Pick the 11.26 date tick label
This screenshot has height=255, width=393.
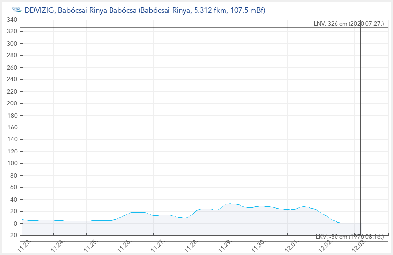pos(124,244)
